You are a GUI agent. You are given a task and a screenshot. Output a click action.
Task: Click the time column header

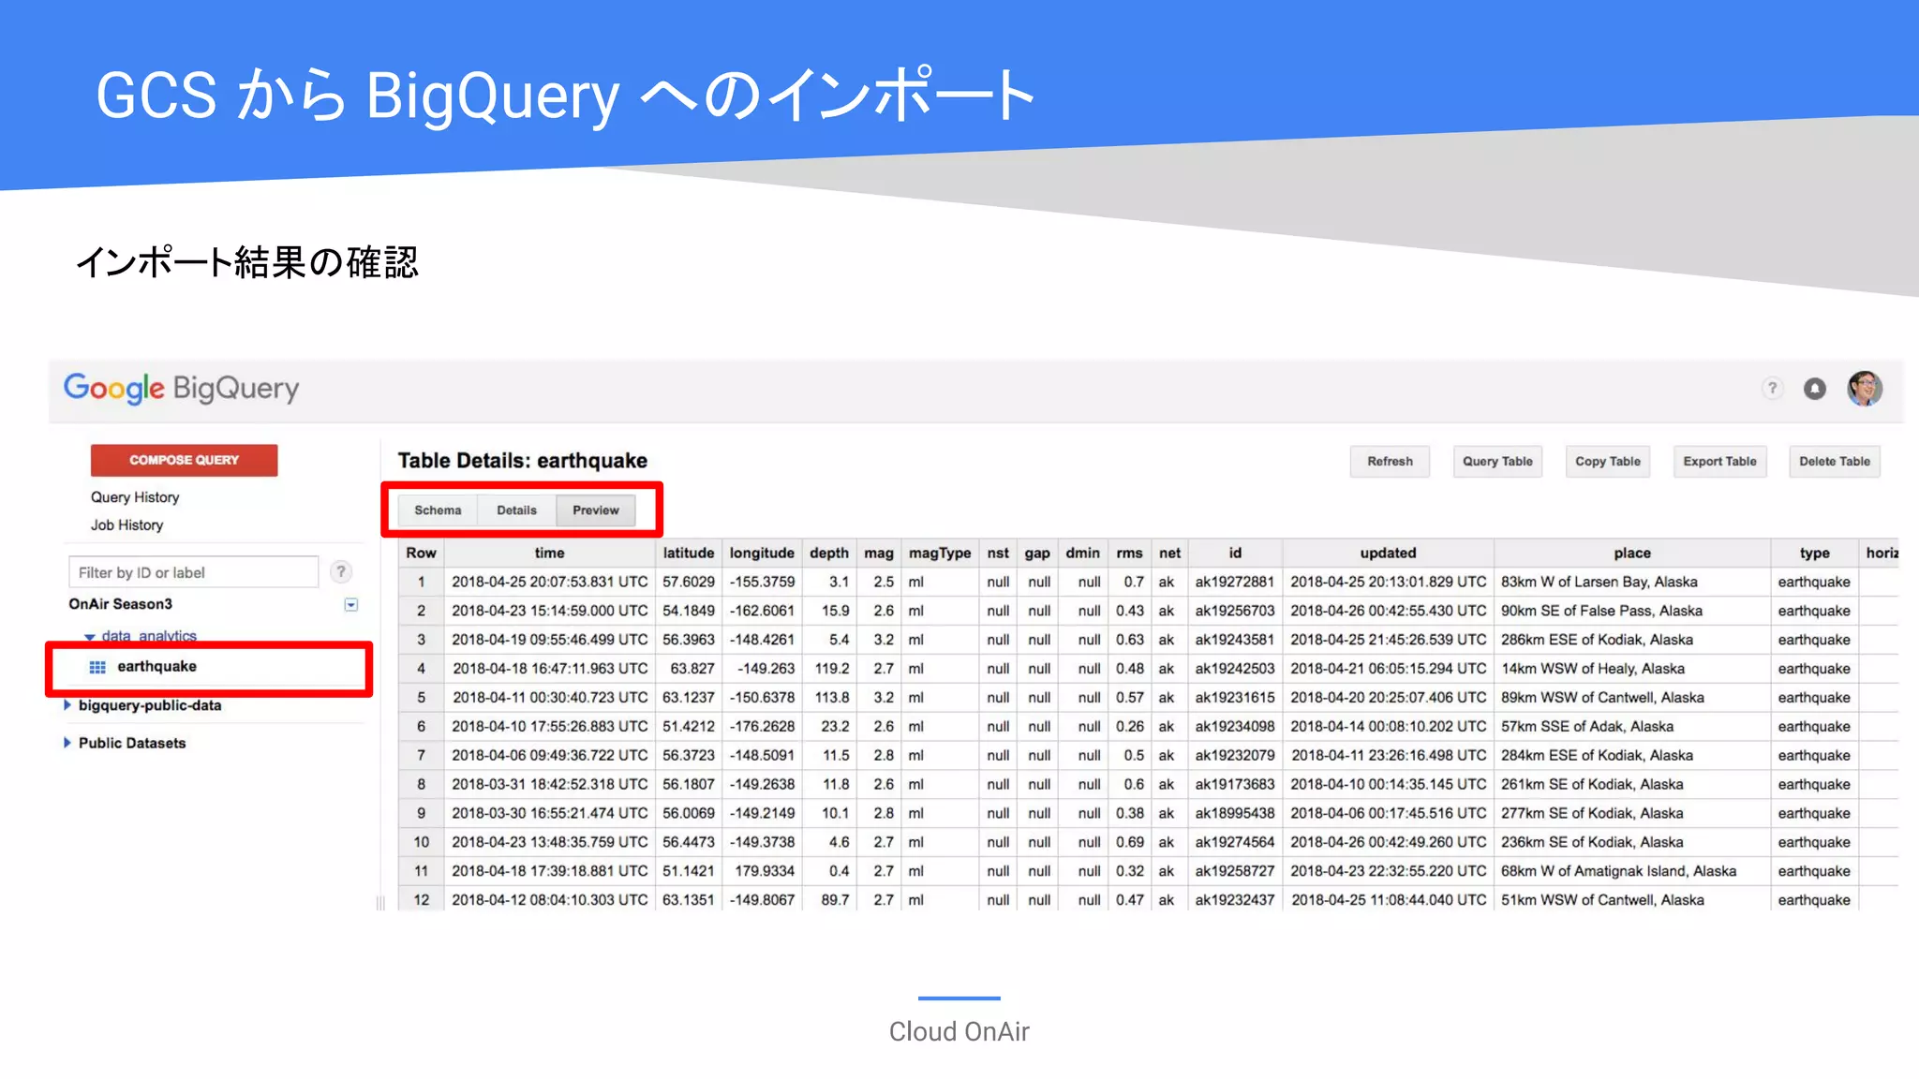(549, 553)
